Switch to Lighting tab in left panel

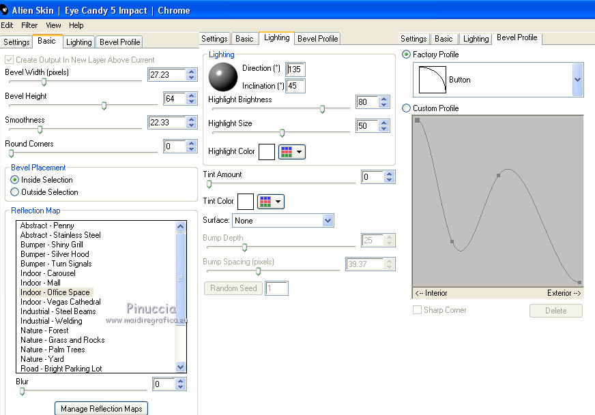[79, 42]
